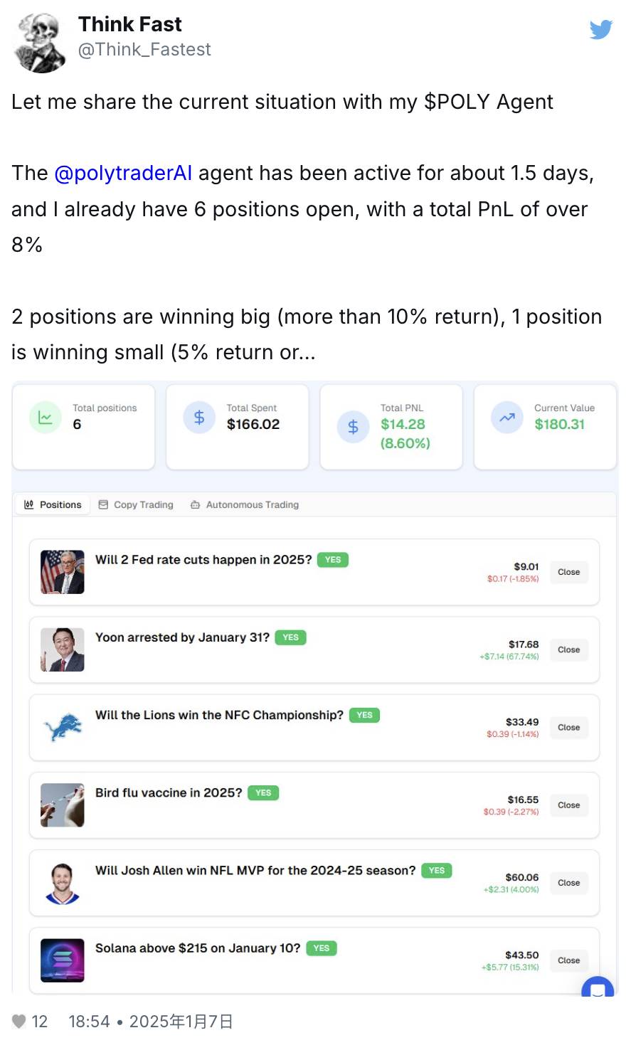Click the Current Value trend arrow icon
The width and height of the screenshot is (626, 1050).
(x=507, y=418)
